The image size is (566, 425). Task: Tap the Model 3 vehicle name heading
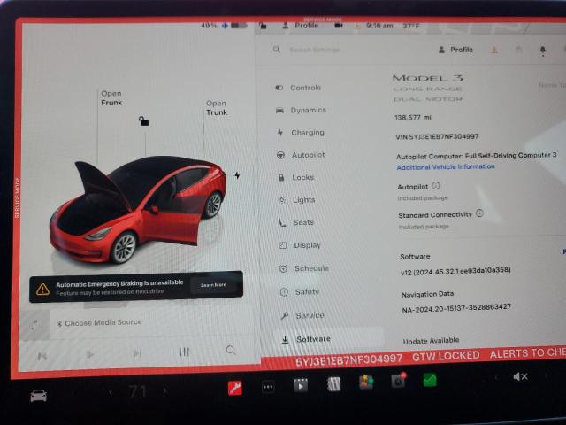(x=427, y=78)
